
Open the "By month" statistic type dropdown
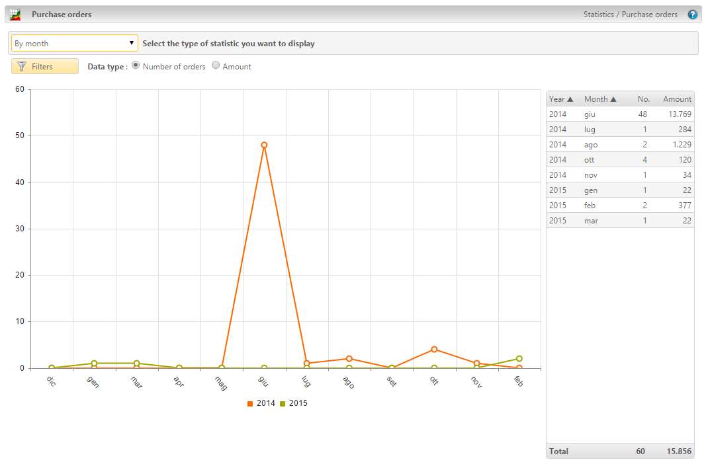(73, 42)
